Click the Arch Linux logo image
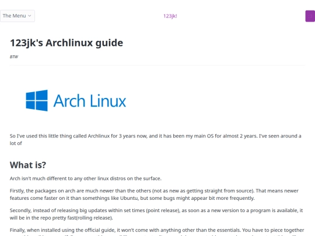 click(x=76, y=101)
